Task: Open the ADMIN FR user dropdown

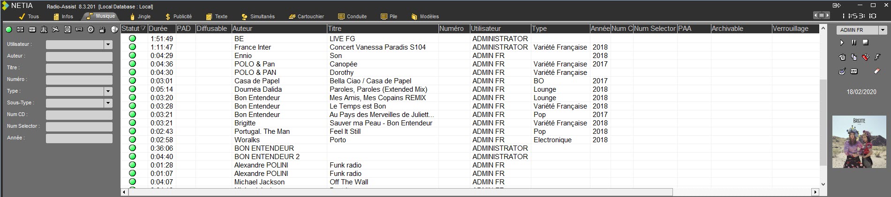Action: (883, 30)
